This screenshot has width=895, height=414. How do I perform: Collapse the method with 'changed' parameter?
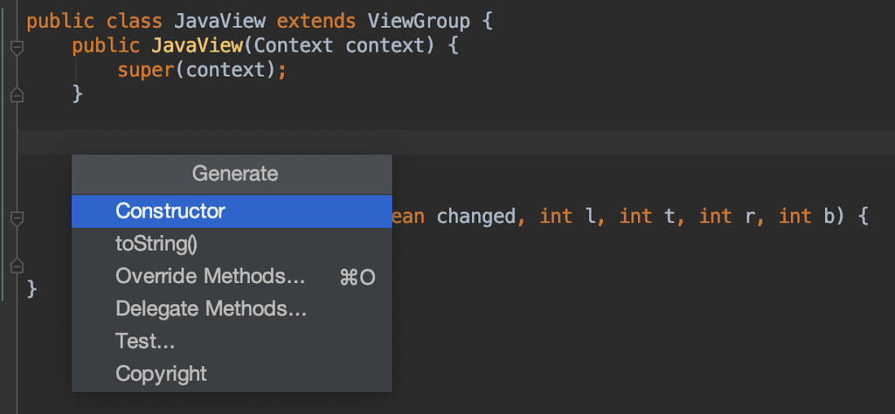(x=17, y=218)
